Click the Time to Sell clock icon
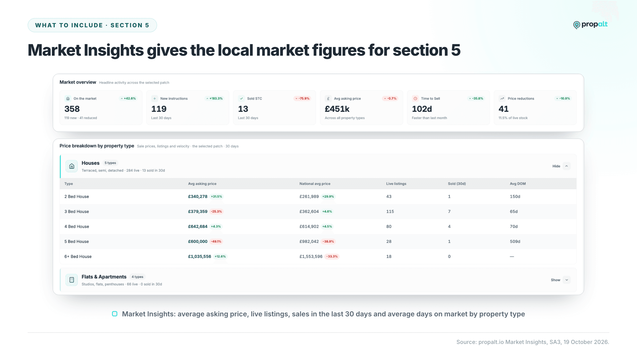 point(415,98)
